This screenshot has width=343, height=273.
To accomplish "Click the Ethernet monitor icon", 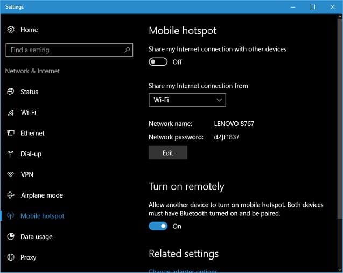I will click(10, 133).
